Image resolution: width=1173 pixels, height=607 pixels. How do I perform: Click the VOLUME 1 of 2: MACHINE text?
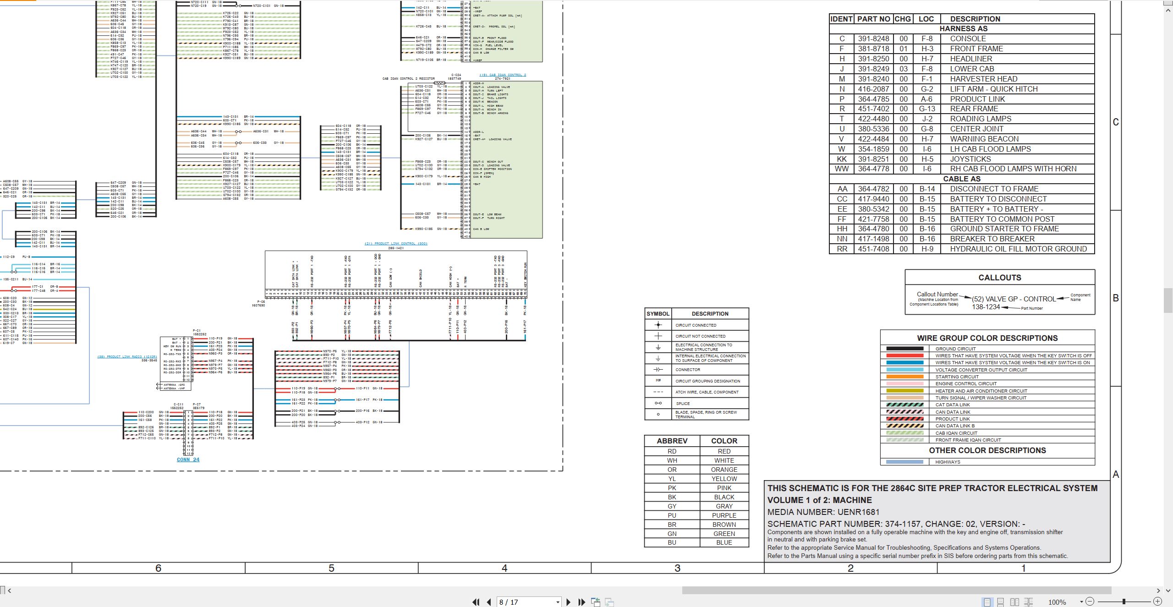[820, 500]
